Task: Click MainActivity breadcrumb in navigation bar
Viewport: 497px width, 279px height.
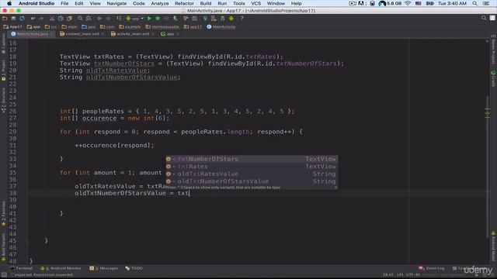Action: (x=221, y=27)
